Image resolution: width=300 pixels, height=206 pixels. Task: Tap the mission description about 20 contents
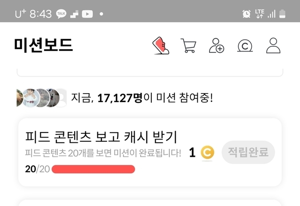103,153
